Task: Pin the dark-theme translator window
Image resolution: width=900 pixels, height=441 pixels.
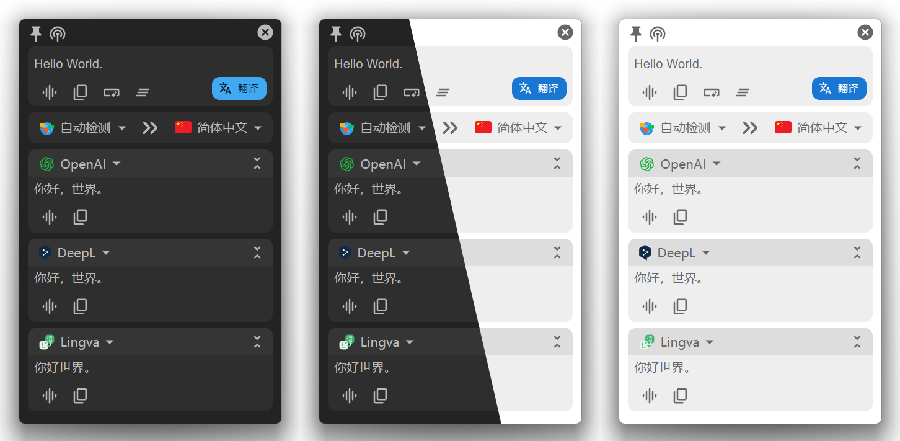Action: tap(36, 33)
